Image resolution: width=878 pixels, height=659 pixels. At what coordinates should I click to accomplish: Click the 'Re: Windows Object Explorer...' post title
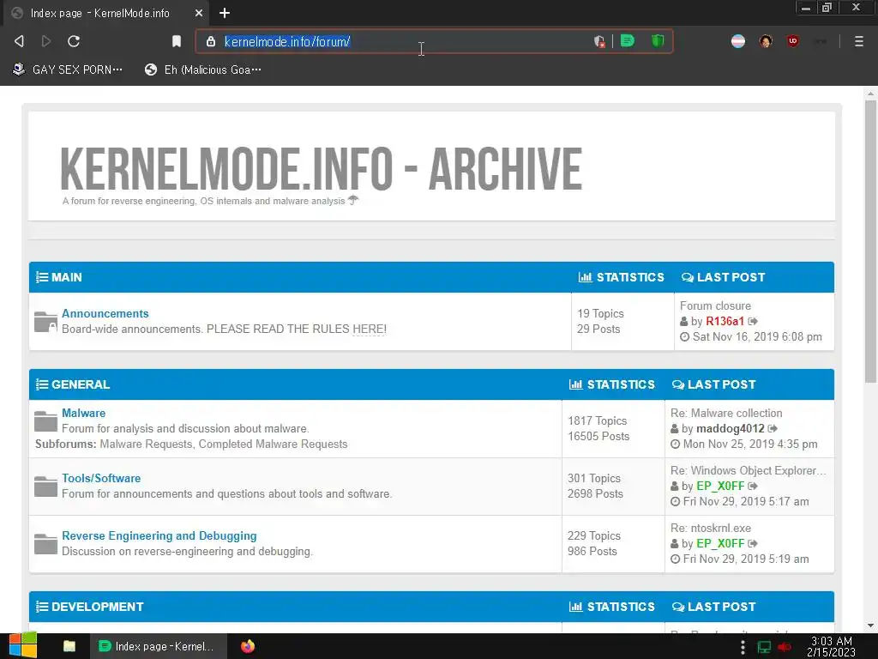[x=748, y=471]
